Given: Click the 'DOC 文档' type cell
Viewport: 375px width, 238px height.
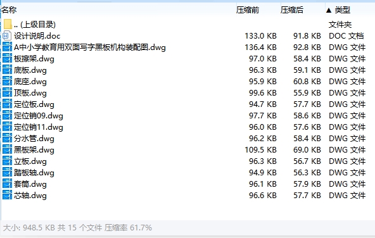Looking at the screenshot, I should point(346,36).
